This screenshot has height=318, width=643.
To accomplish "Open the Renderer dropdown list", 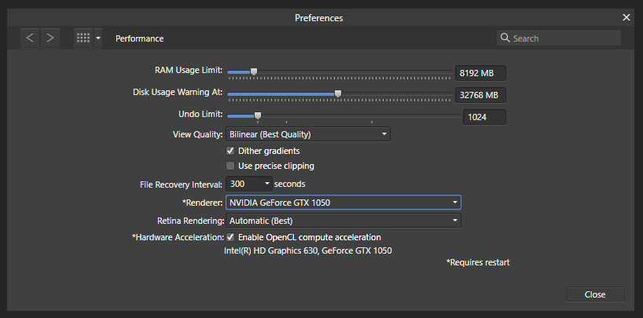I will coord(344,203).
